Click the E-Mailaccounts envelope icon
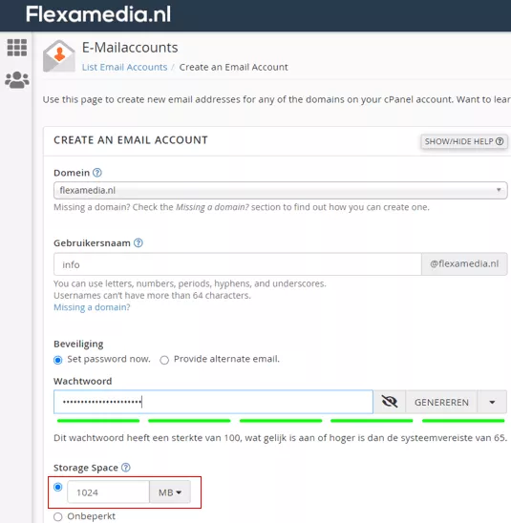Screen dimensions: 511x523 tap(59, 56)
